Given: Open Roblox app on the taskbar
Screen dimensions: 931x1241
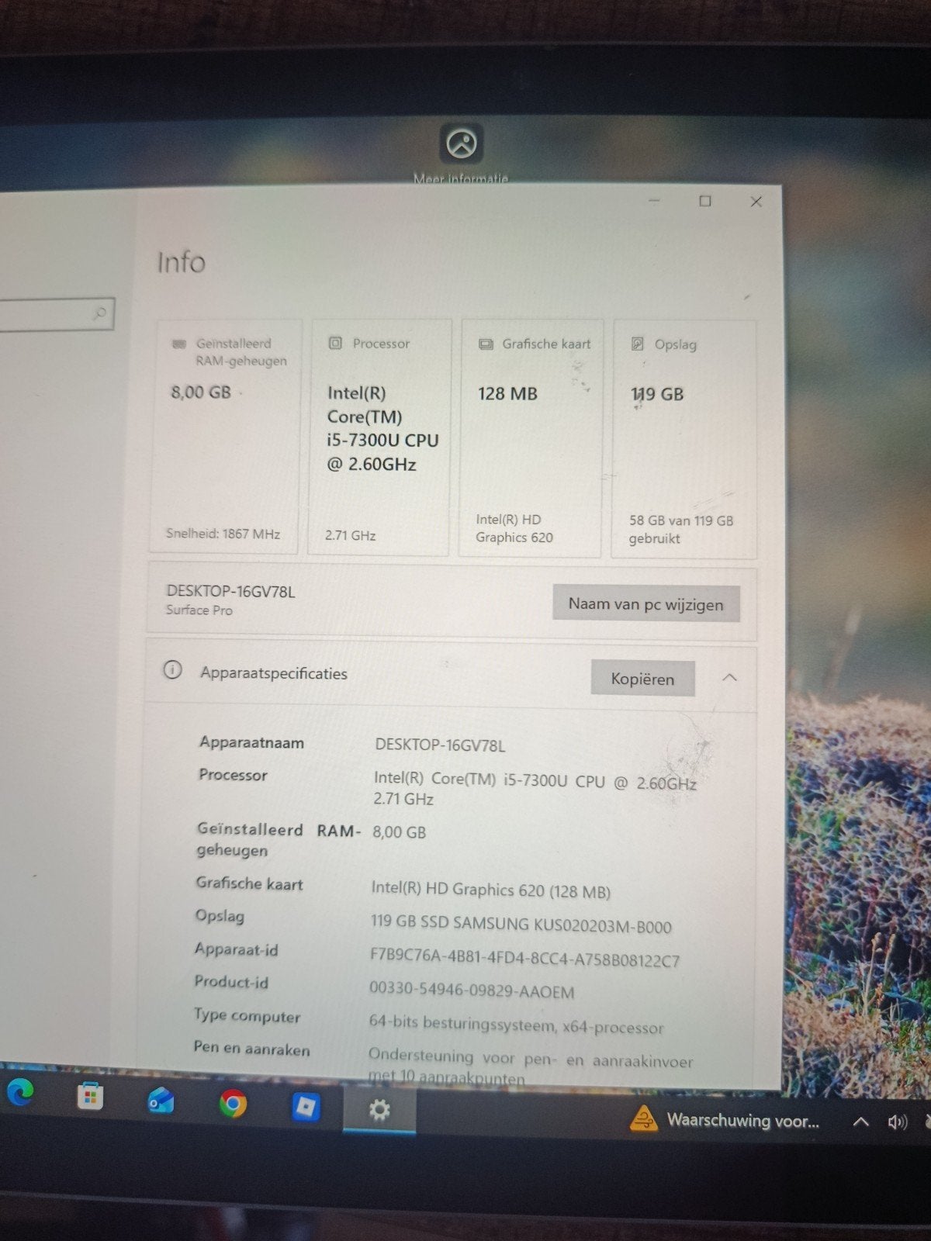Looking at the screenshot, I should (306, 1107).
